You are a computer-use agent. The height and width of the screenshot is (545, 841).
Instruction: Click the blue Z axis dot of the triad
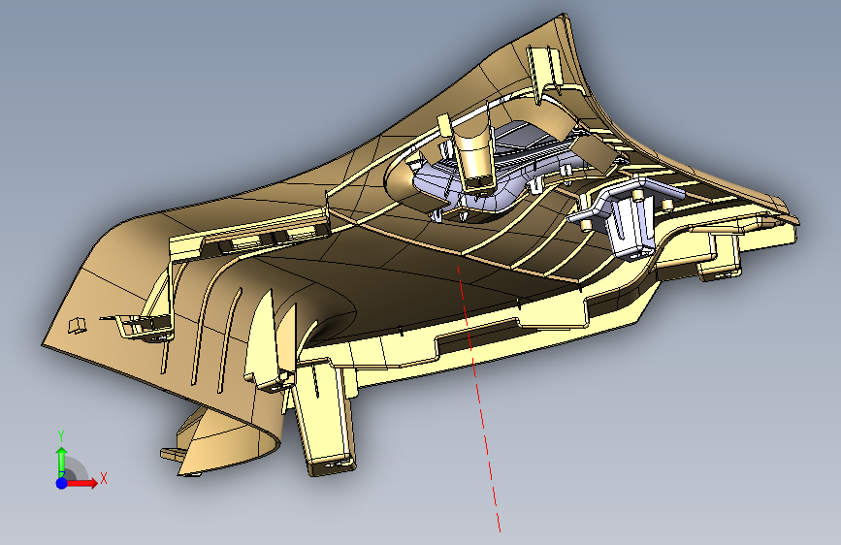click(62, 483)
